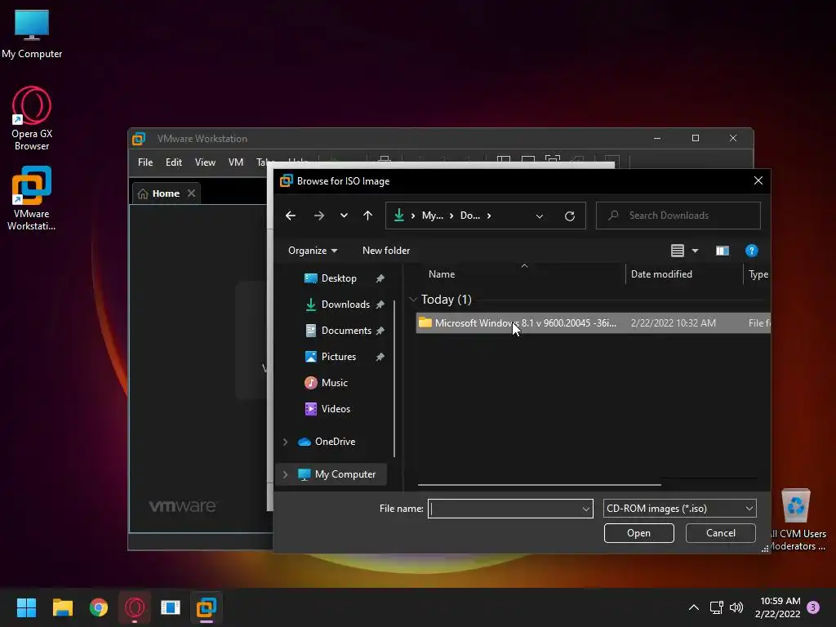This screenshot has height=627, width=836.
Task: Click Do... breadcrumb in the address bar
Action: 469,216
